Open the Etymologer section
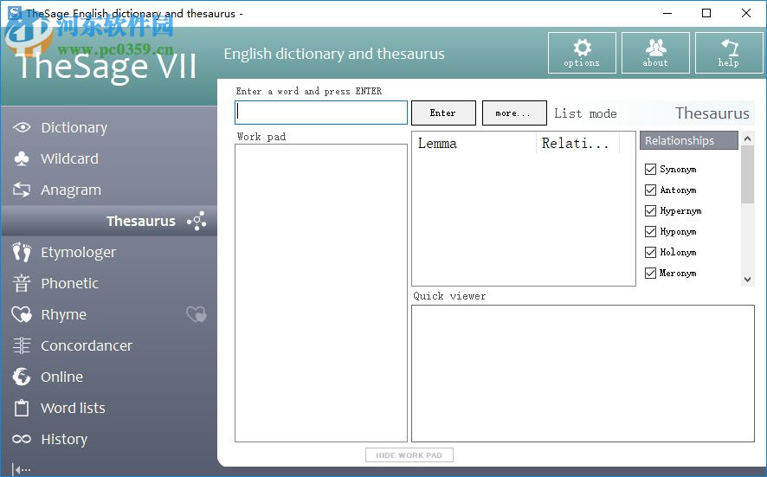 click(x=108, y=253)
